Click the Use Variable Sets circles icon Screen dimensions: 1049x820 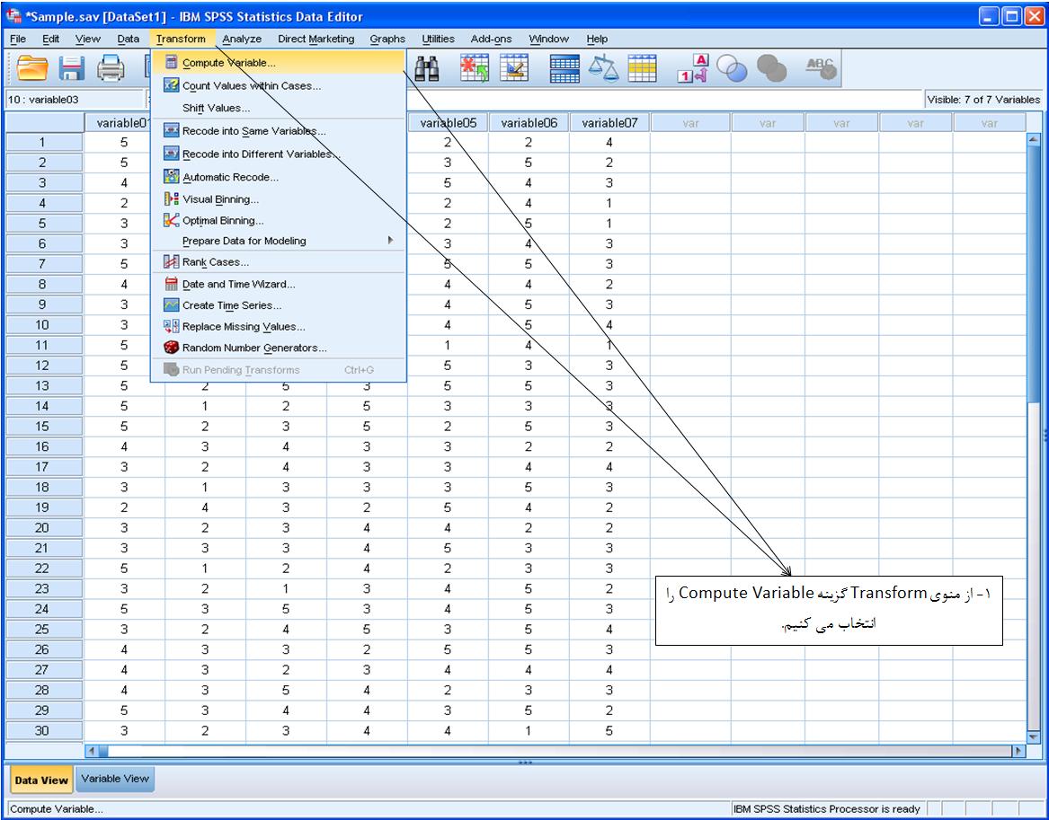click(731, 68)
